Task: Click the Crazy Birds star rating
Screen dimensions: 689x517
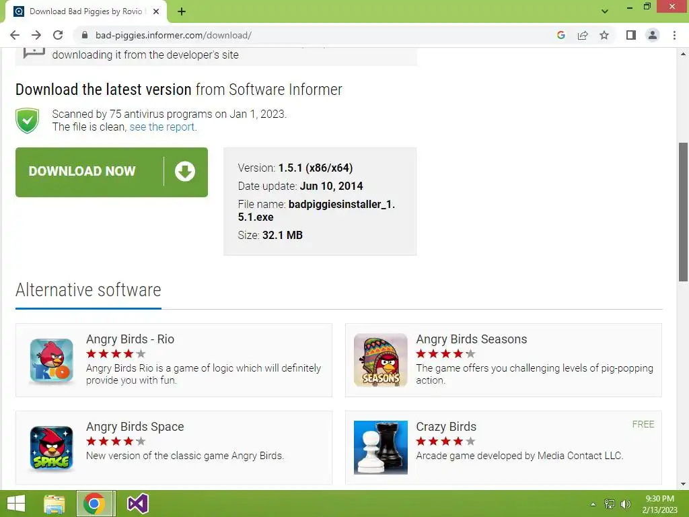Action: [x=445, y=441]
